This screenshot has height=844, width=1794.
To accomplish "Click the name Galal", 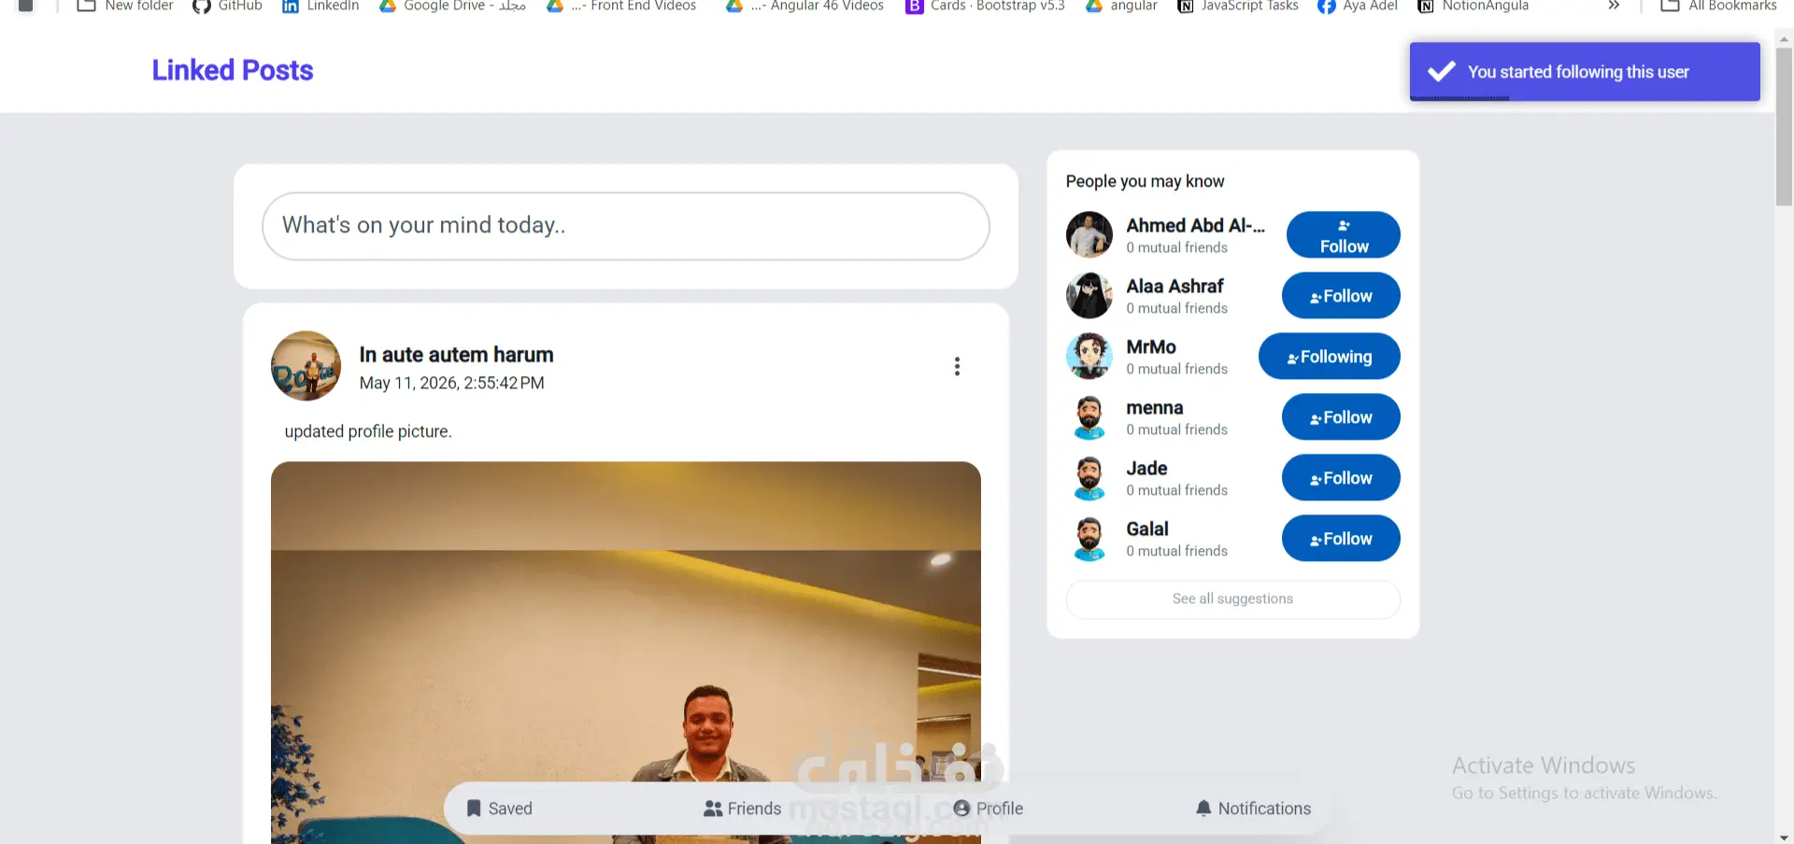I will coord(1147,528).
